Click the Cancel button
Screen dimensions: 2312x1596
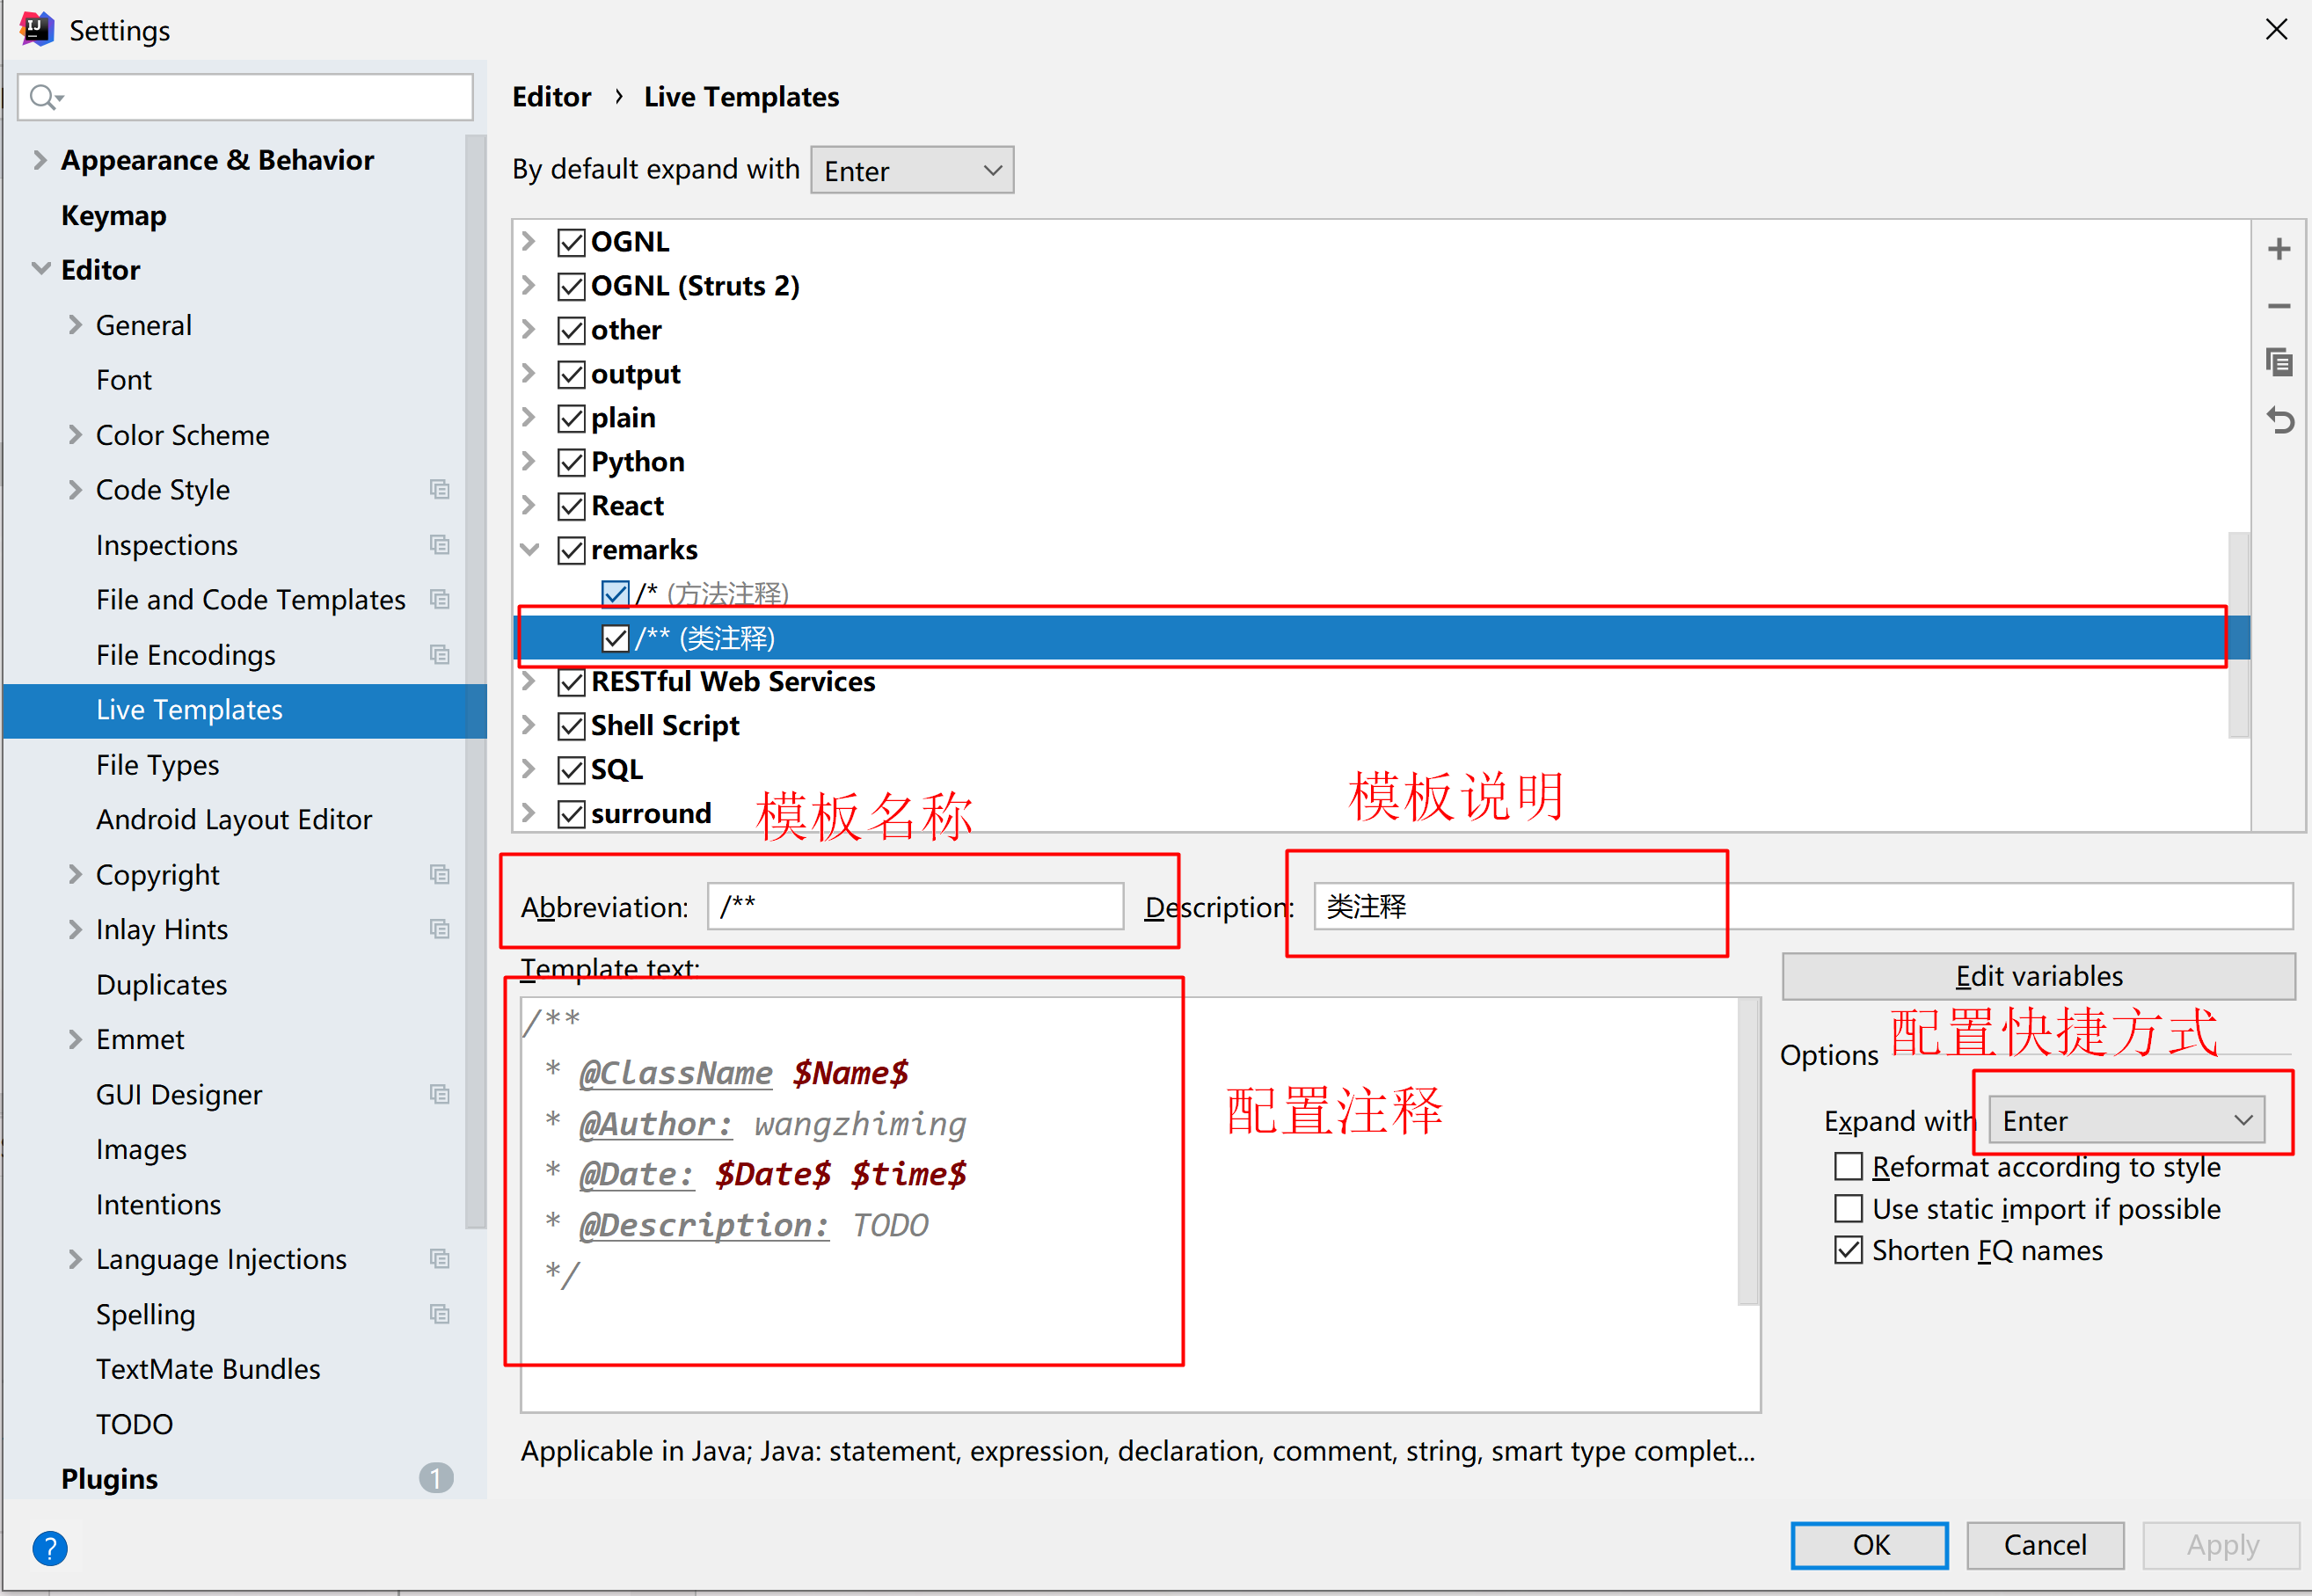pos(2045,1544)
